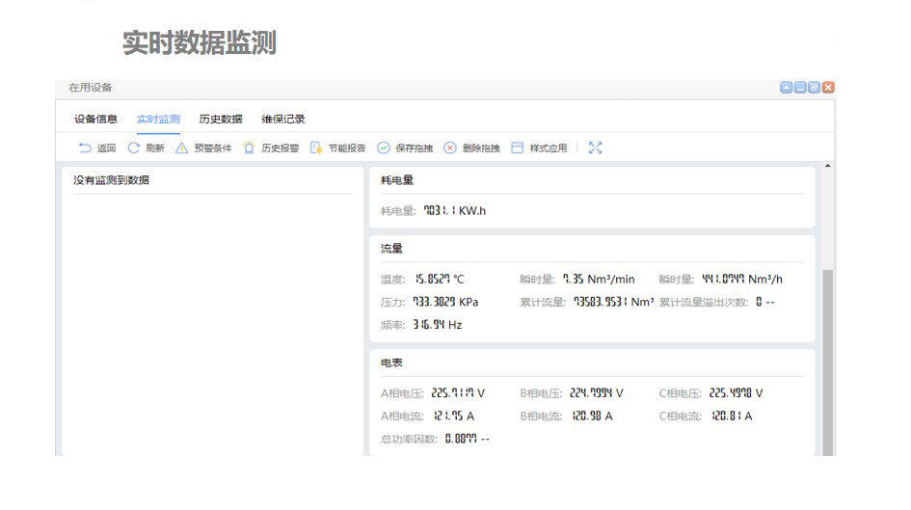Close the 在用设备 window

pos(828,88)
